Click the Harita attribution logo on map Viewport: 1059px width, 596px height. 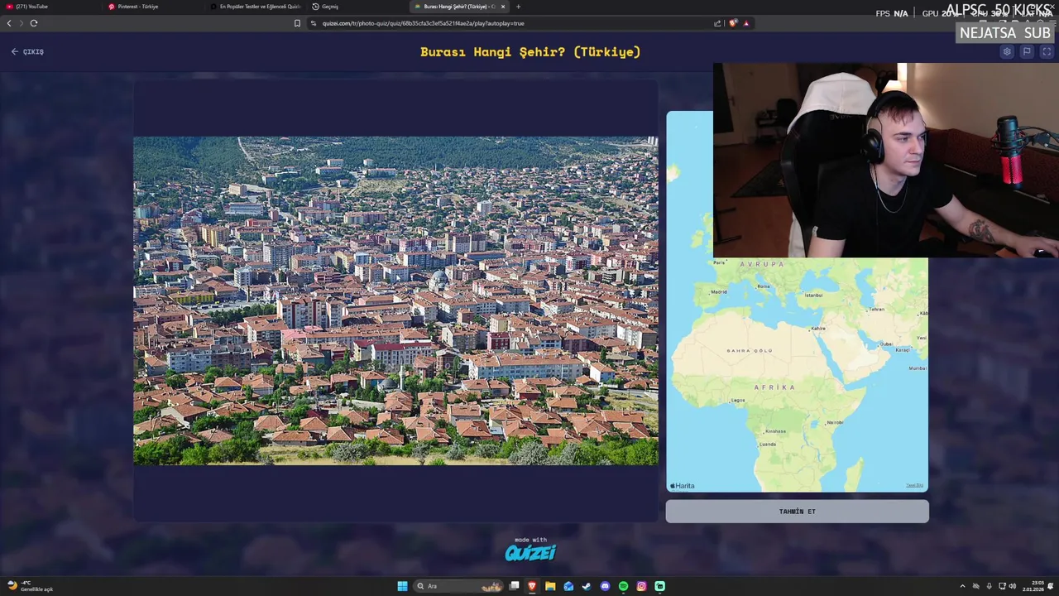coord(683,486)
